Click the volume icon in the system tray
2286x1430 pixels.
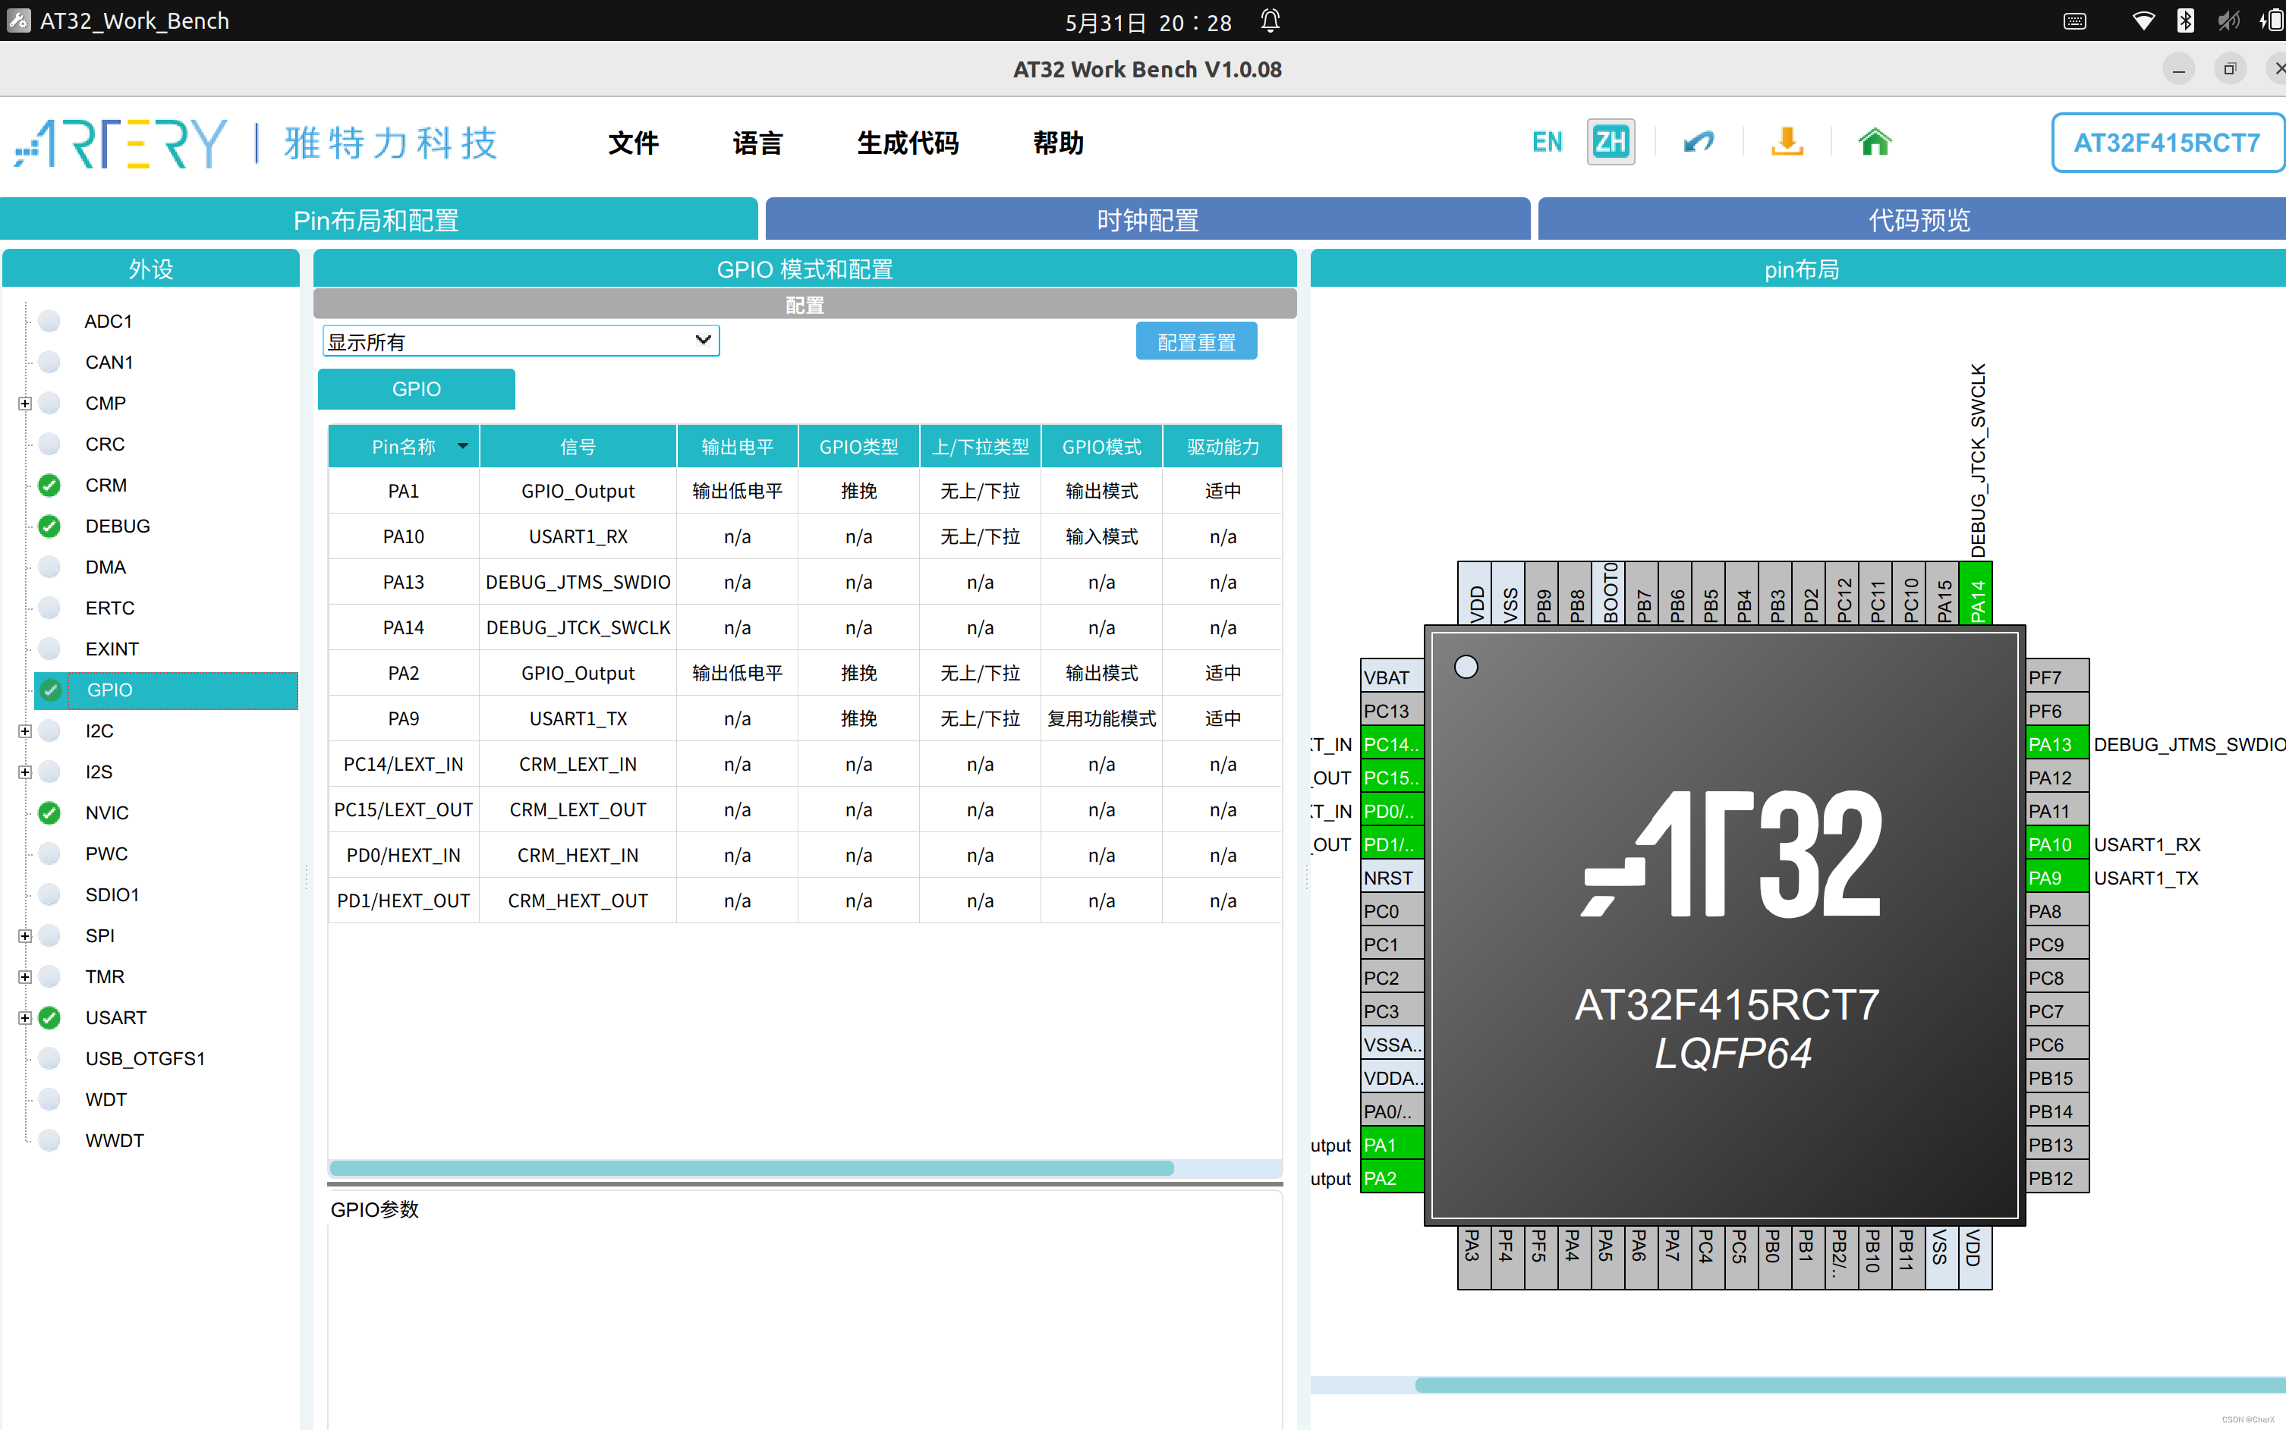pos(2229,20)
